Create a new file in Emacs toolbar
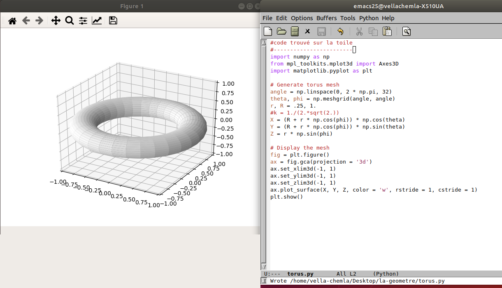Viewport: 502px width, 288px height. point(268,31)
